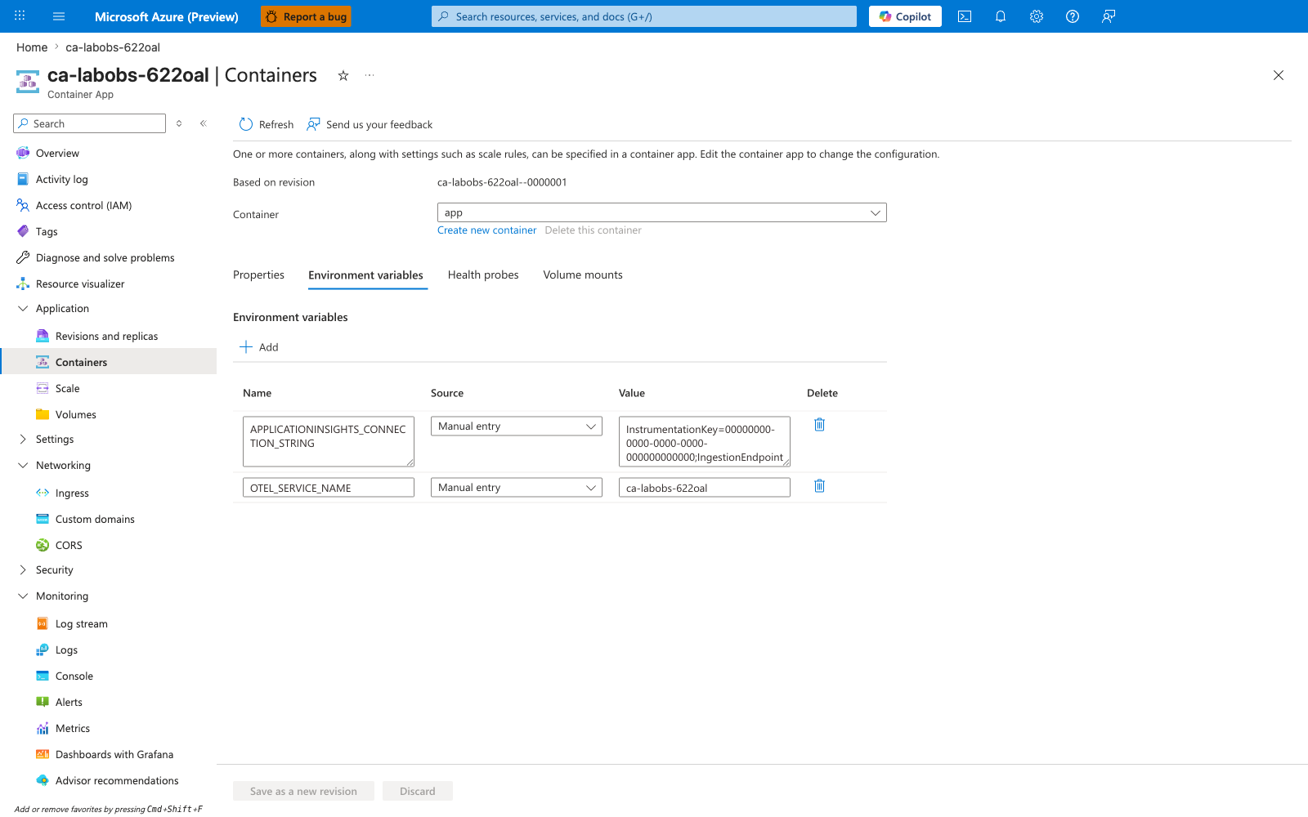This screenshot has height=817, width=1308.
Task: Collapse the Application section
Action: pos(23,308)
